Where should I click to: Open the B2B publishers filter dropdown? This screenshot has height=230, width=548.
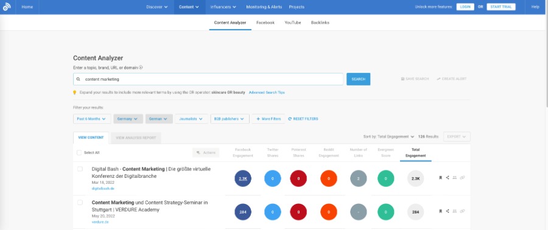[x=230, y=119]
